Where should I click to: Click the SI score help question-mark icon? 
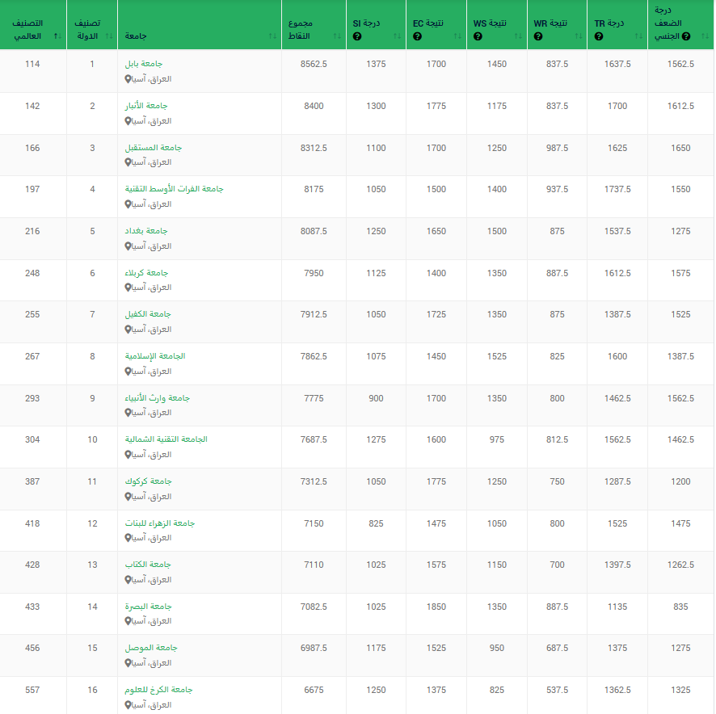(356, 36)
